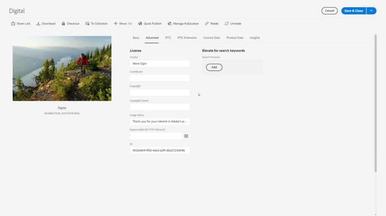Screen dimensions: 386x216
Task: Click the Cancel button
Action: click(329, 11)
